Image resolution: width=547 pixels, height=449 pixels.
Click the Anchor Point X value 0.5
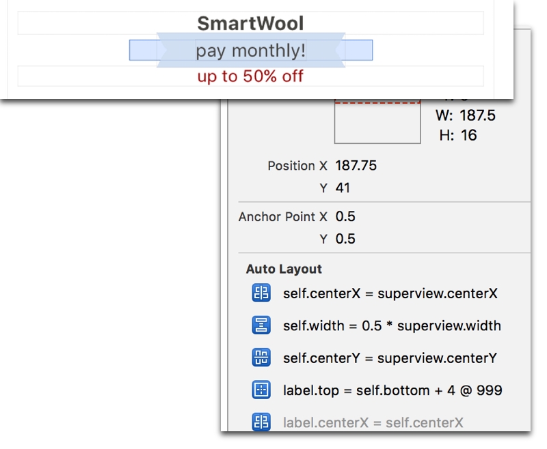click(x=345, y=217)
